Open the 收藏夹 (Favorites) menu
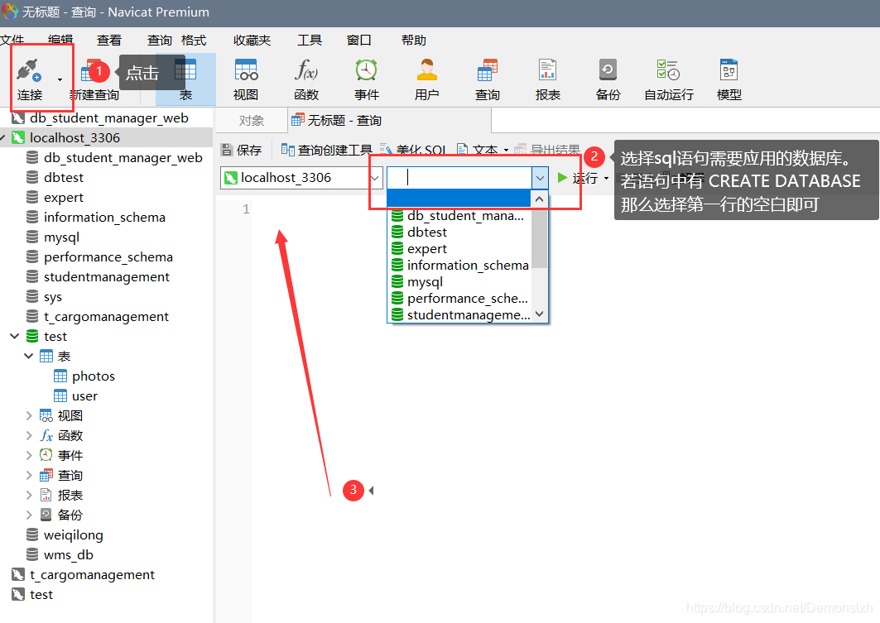This screenshot has height=623, width=880. point(252,41)
